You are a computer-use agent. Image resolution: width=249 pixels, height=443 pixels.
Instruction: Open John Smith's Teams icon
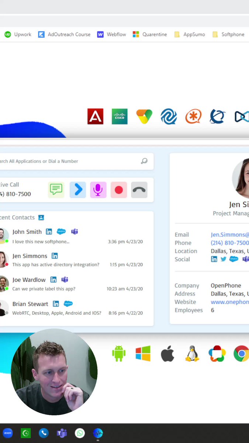pyautogui.click(x=75, y=231)
